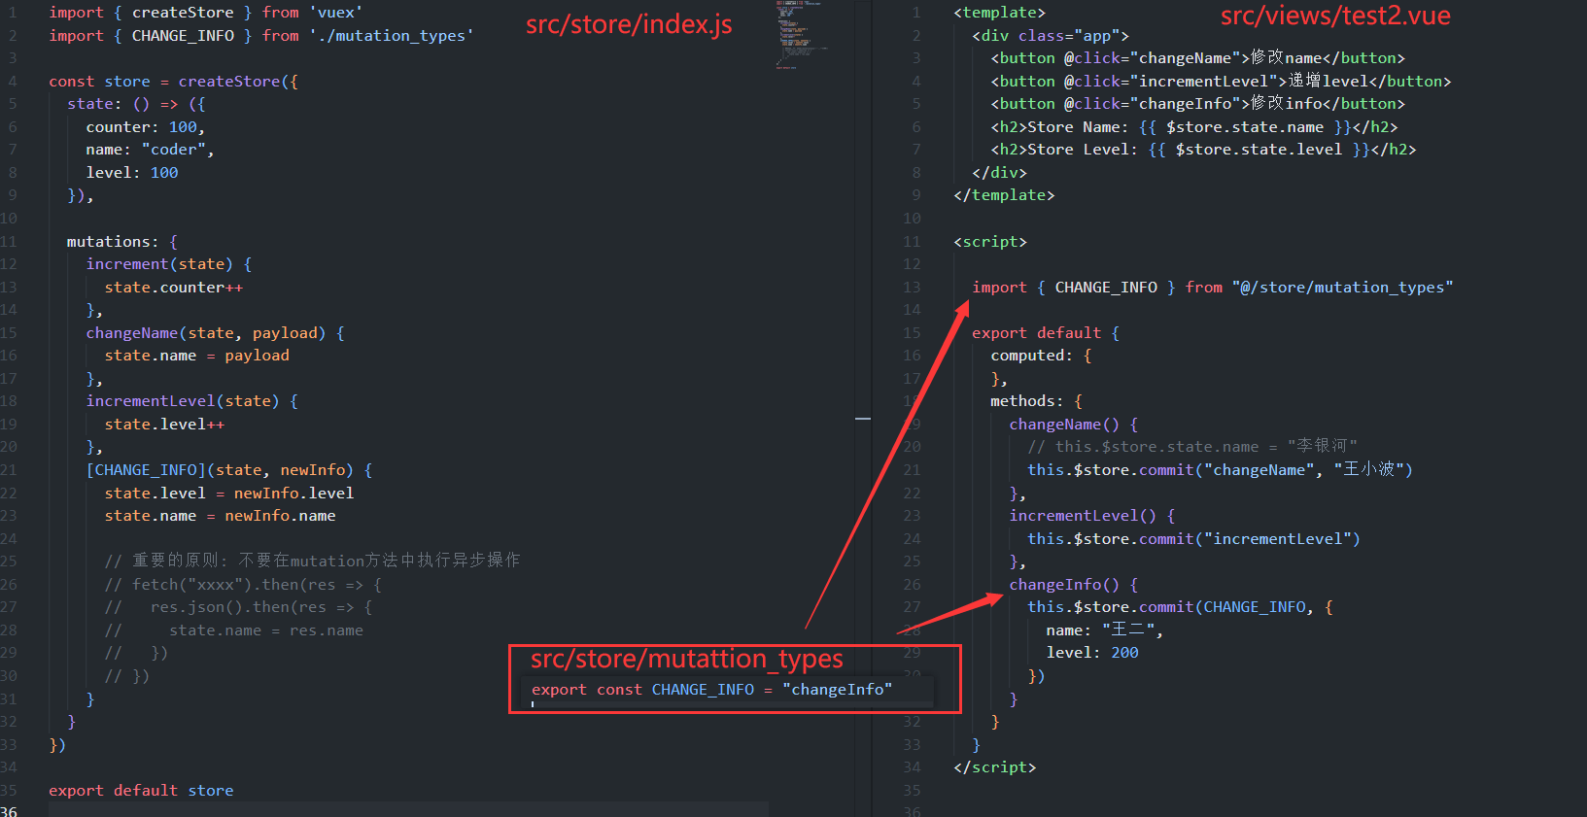Click the commented '// fetch("xxxx").then(res => {' line
This screenshot has height=817, width=1587.
point(243,585)
